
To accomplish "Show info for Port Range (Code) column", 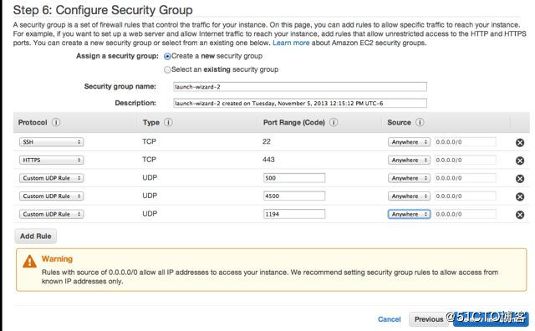I will point(334,122).
